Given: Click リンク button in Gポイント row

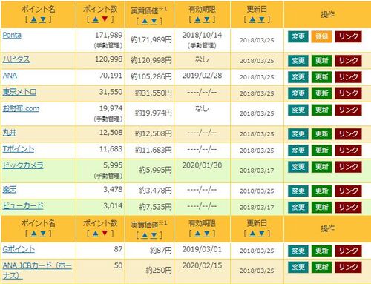Looking at the screenshot, I should 348,251.
